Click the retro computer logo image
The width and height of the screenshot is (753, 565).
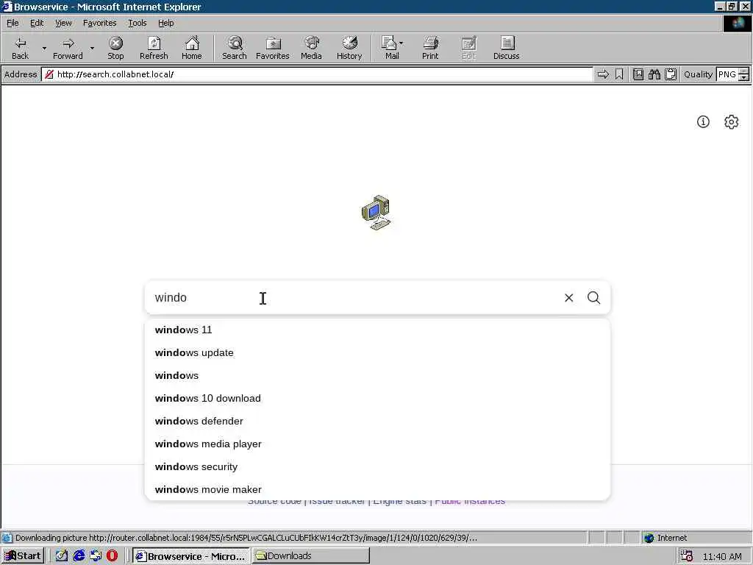coord(376,213)
